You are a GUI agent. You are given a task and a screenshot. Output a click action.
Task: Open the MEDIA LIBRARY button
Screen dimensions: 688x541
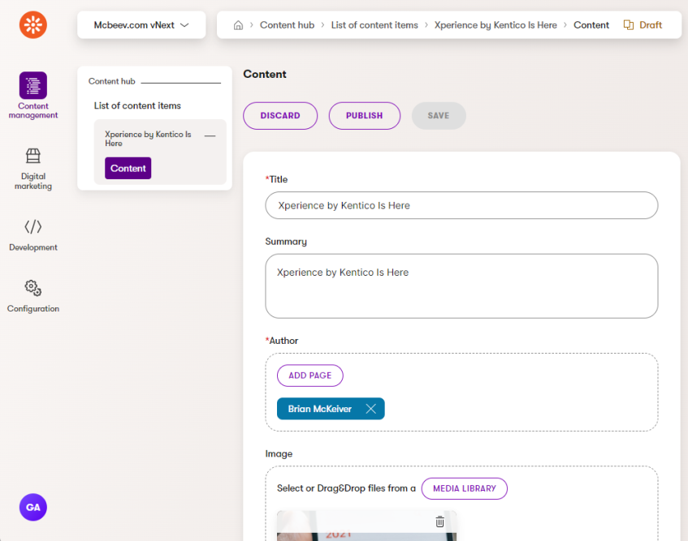click(x=465, y=488)
